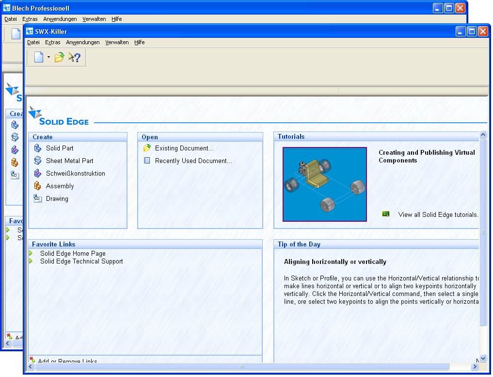Maximize the SWX-Killer window
Image resolution: width=493 pixels, height=377 pixels.
472,31
